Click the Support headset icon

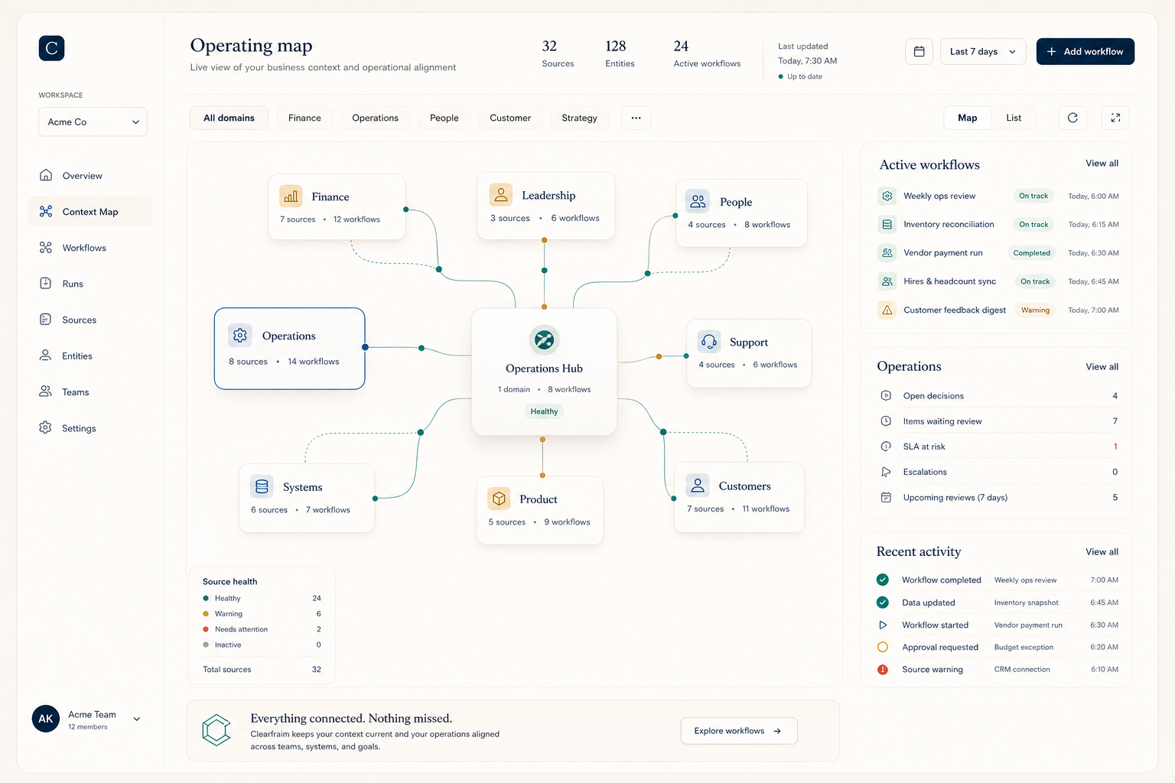click(x=709, y=342)
